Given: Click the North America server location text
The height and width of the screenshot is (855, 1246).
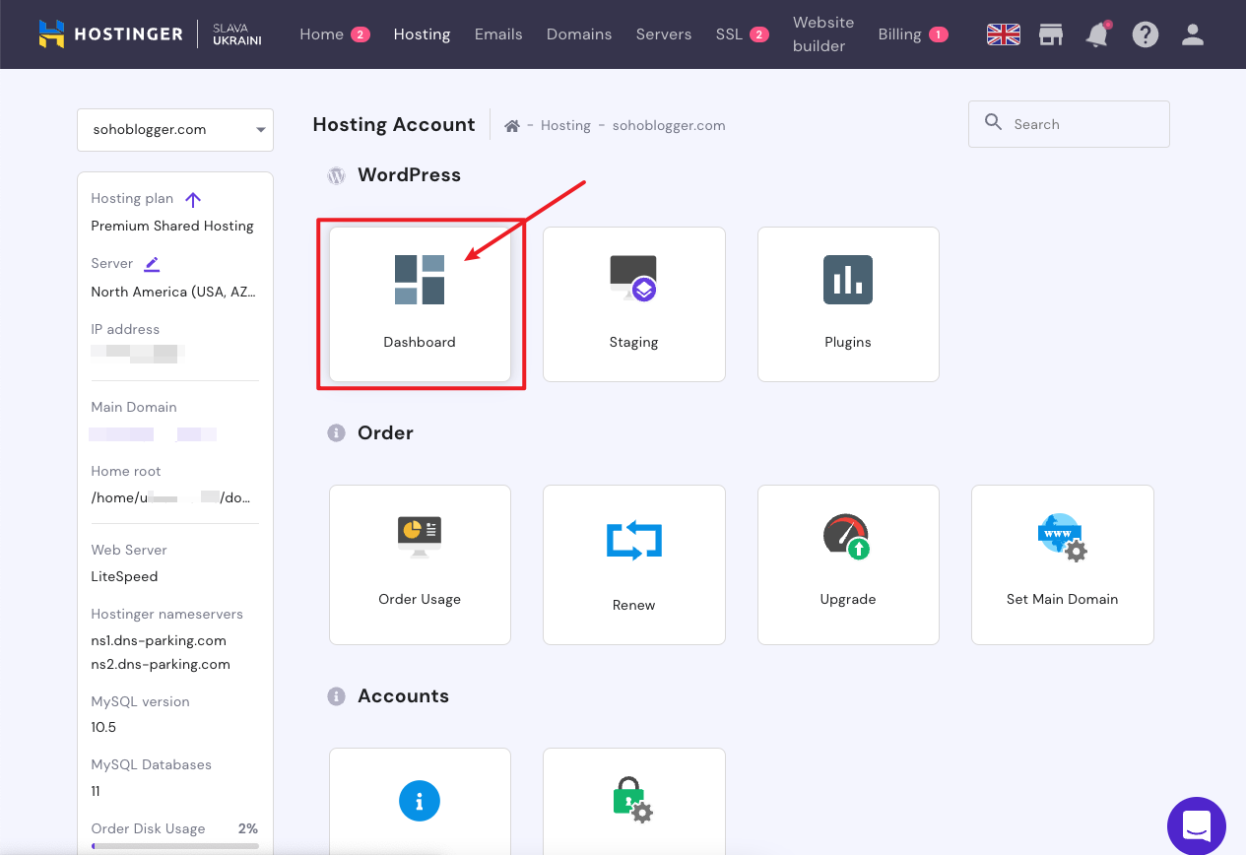Looking at the screenshot, I should [173, 293].
